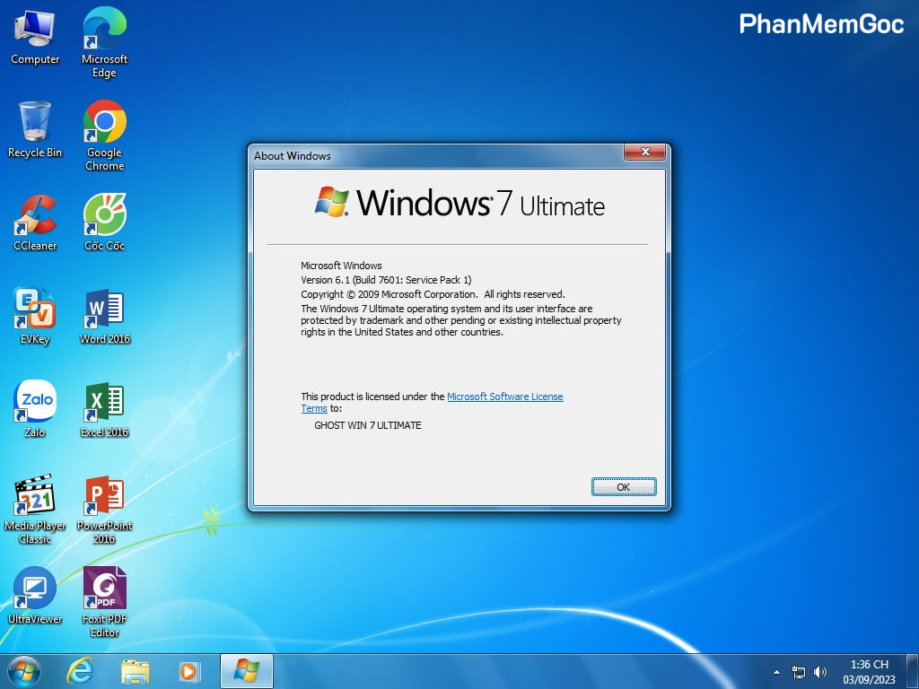Show hidden icons in system tray
Viewport: 919px width, 689px height.
coord(776,672)
